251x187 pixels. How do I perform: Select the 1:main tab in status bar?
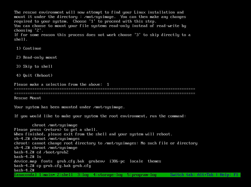47,175
